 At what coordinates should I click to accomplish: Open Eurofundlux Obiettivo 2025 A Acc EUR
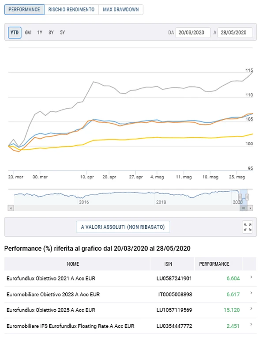coord(51,310)
